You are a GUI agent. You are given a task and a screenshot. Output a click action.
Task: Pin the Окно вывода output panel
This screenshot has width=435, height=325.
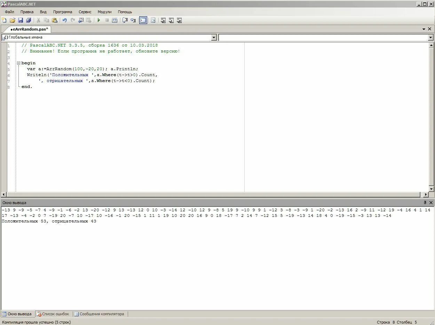[425, 203]
